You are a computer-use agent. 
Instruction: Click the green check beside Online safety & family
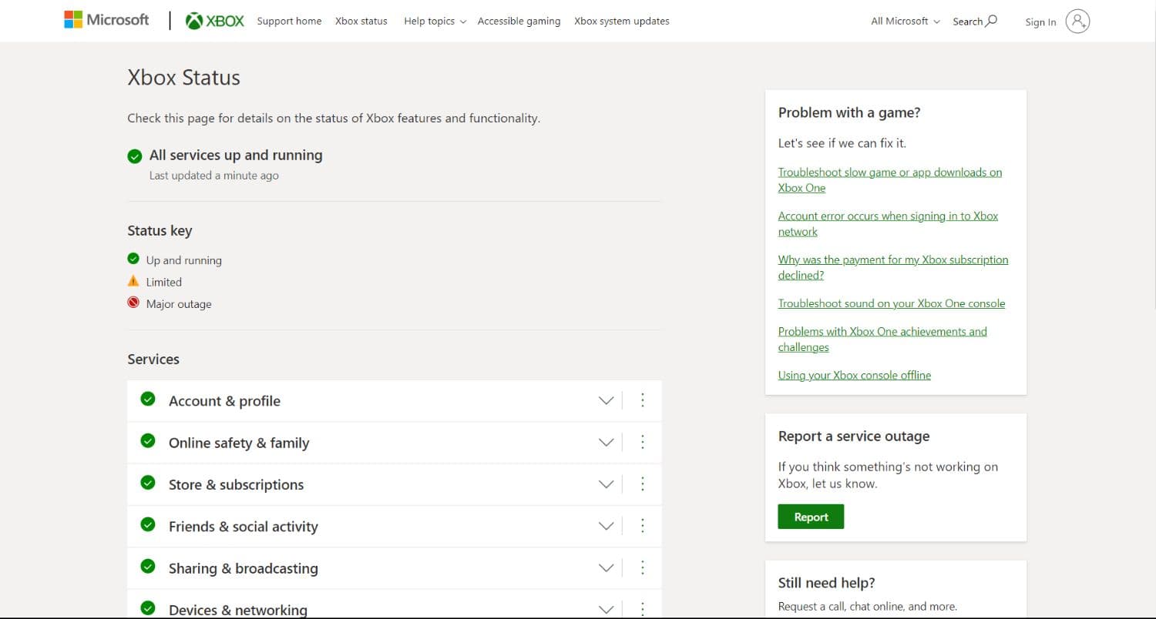point(148,441)
